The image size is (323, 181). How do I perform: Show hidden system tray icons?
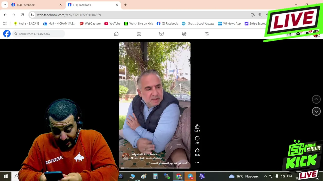[265, 176]
